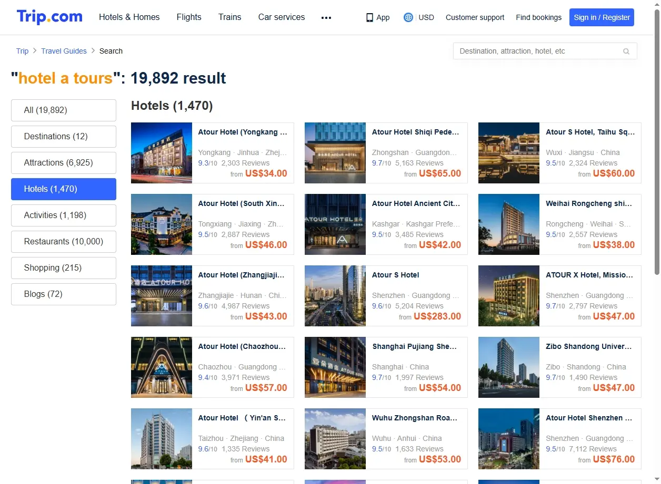The image size is (661, 484).
Task: Click Wuxi · Jiangsu · China text
Action: 583,152
